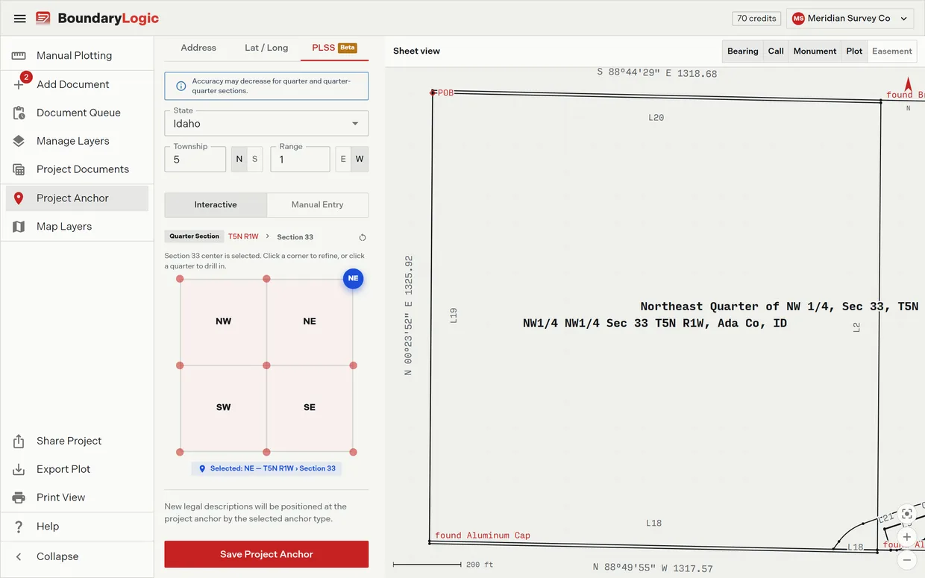Fit plot to view icon
This screenshot has height=578, width=925.
906,513
